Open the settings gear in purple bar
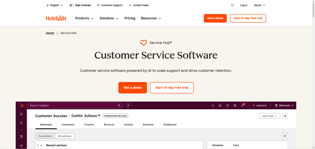Image resolution: width=315 pixels, height=149 pixels. tap(235, 105)
